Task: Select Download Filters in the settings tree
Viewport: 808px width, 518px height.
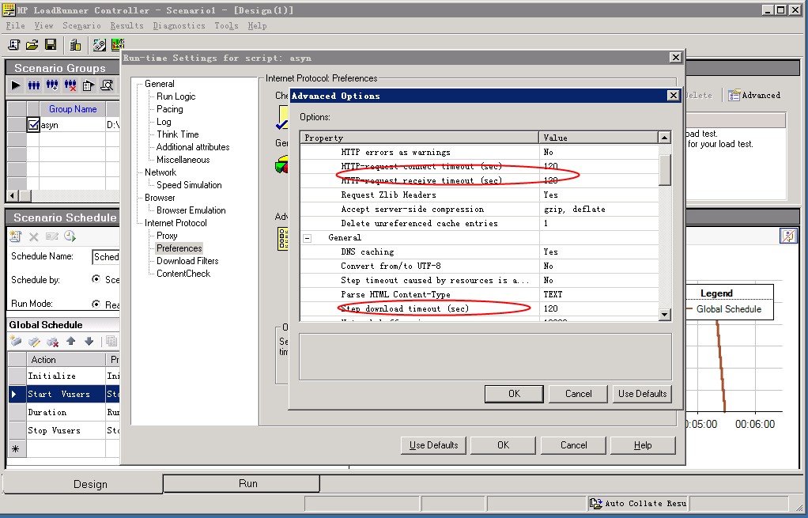Action: pos(187,261)
